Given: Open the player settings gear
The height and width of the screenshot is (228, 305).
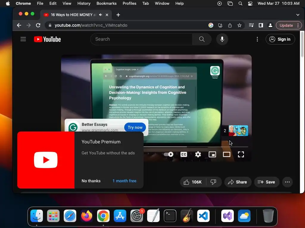Looking at the screenshot, I should pyautogui.click(x=198, y=154).
